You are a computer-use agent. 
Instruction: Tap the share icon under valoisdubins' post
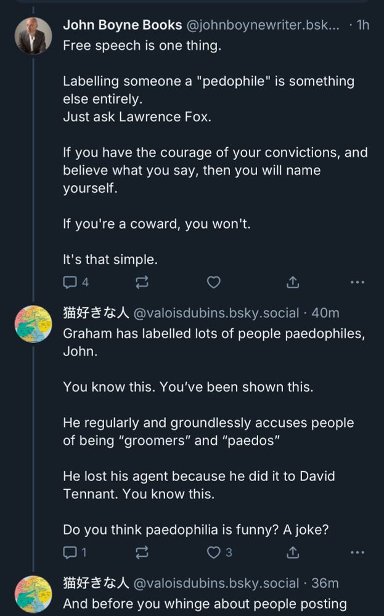(x=293, y=553)
